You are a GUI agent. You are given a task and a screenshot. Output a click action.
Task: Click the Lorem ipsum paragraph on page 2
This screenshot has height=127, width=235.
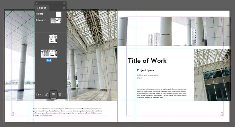coord(67,112)
